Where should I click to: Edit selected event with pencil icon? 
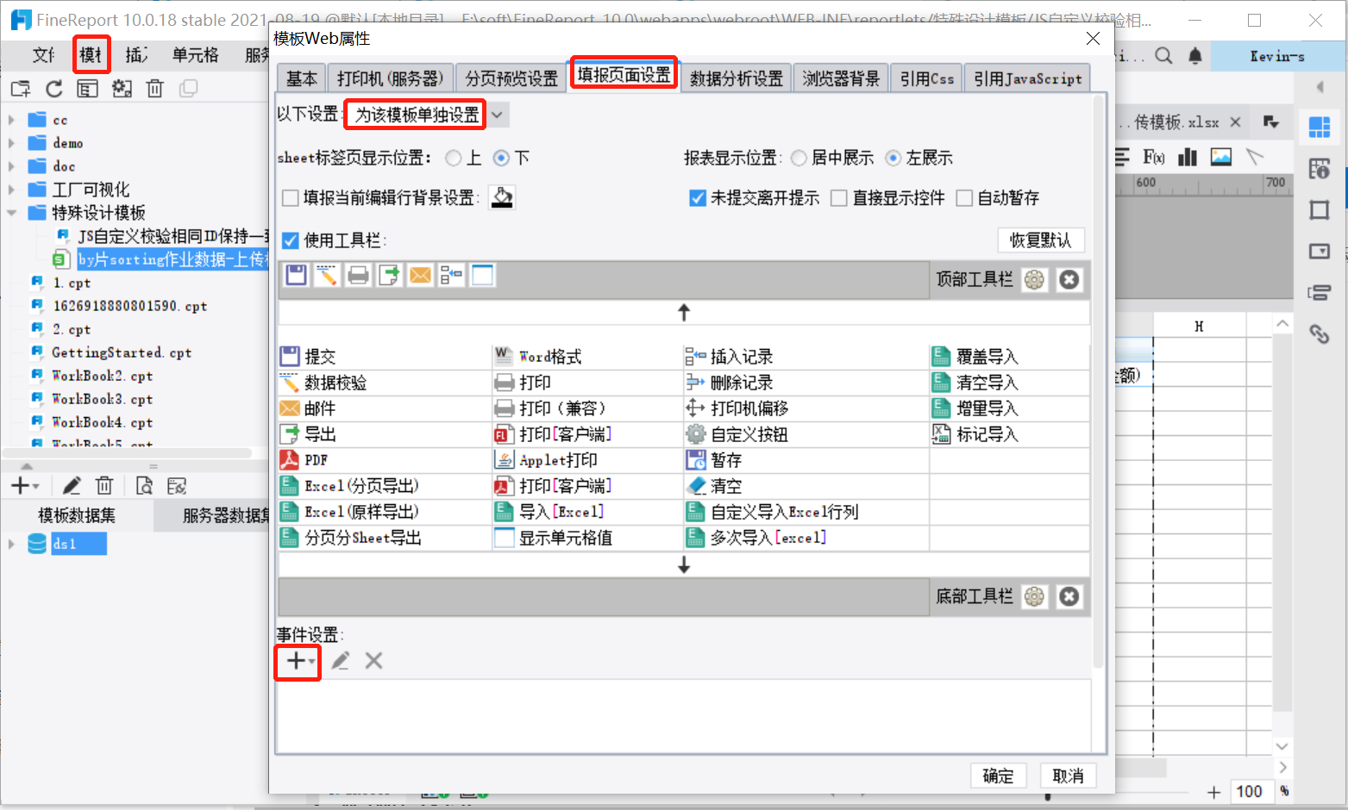[x=341, y=661]
